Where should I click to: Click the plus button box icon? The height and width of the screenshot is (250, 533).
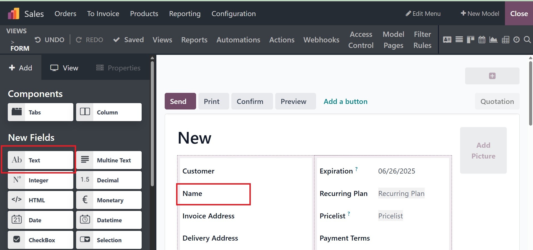coord(492,76)
